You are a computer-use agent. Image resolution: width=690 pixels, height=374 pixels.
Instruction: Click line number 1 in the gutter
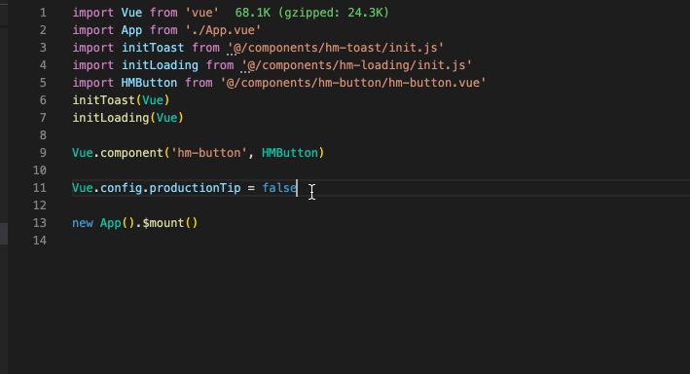[x=43, y=13]
